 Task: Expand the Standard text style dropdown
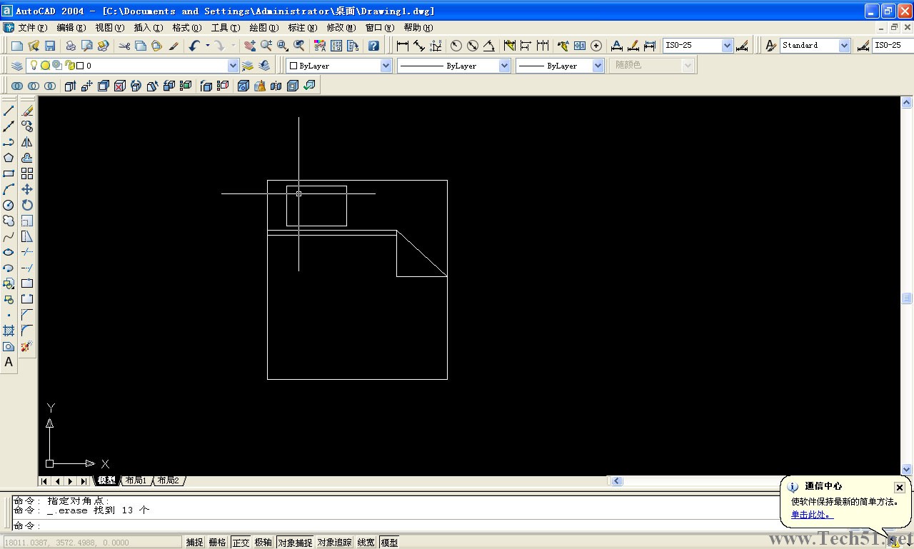click(x=845, y=46)
